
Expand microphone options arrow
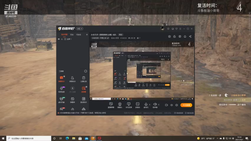click(150, 105)
